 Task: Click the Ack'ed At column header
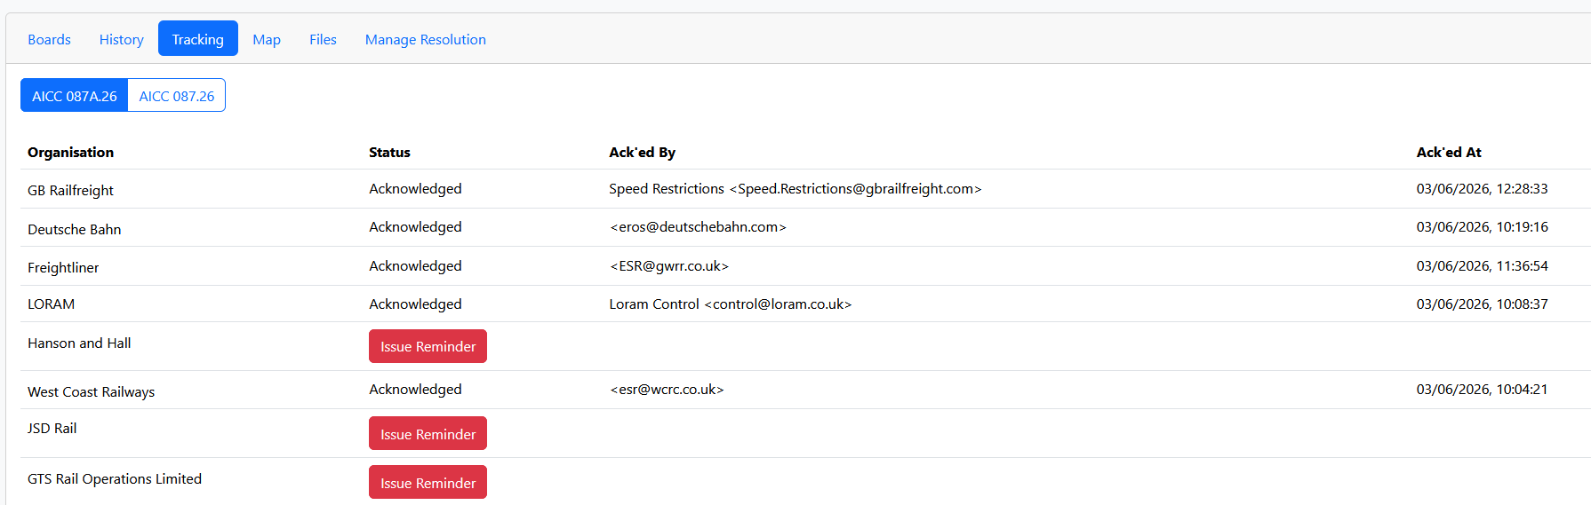1449,152
